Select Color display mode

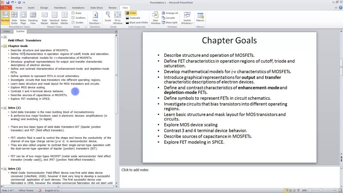pyautogui.click(x=131, y=13)
